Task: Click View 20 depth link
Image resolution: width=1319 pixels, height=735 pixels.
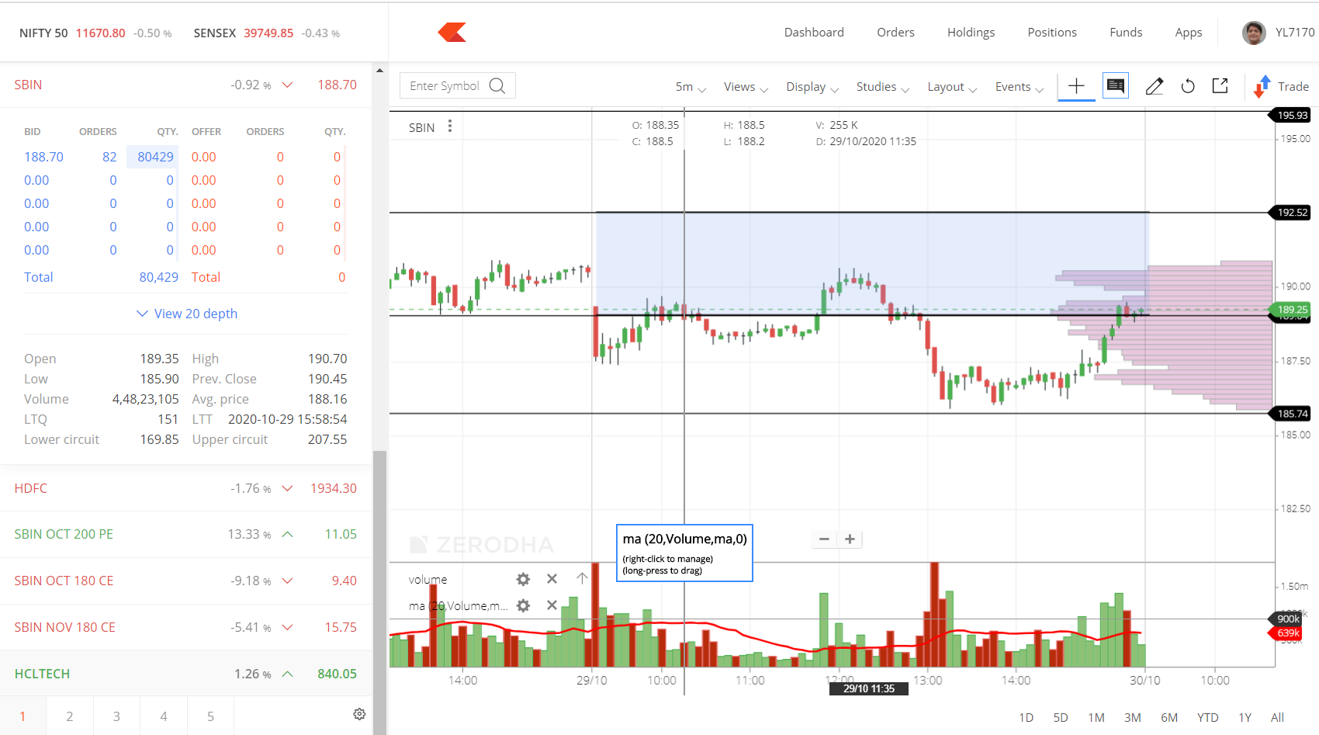Action: [x=187, y=314]
